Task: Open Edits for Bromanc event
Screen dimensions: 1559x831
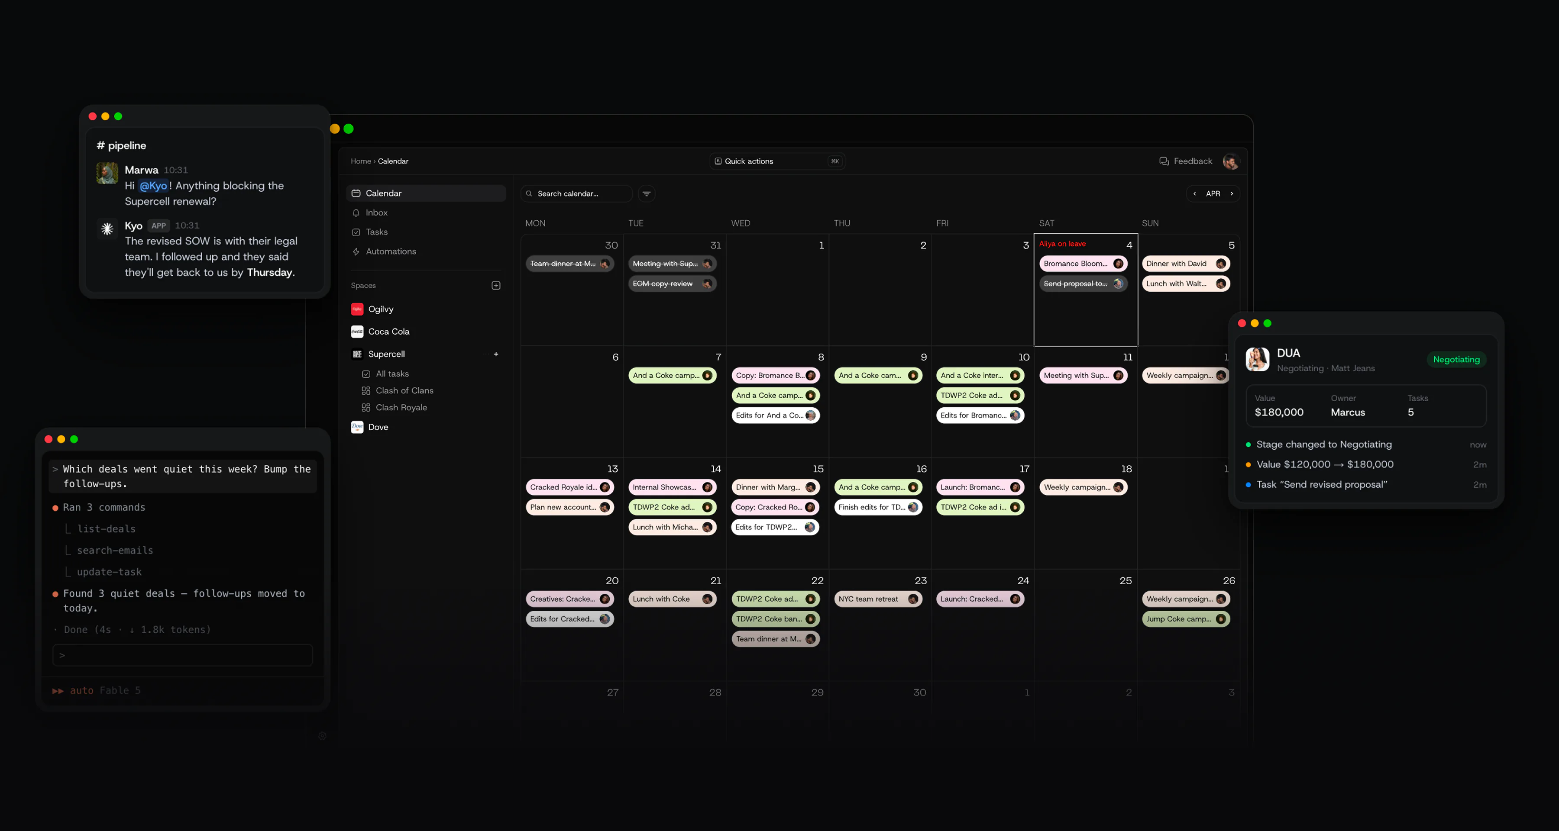Action: [980, 415]
